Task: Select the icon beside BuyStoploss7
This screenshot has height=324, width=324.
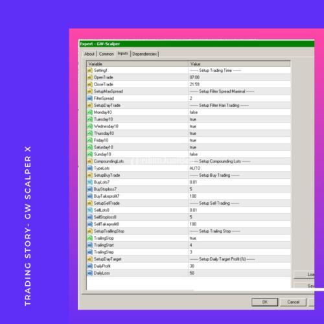Action: click(90, 189)
